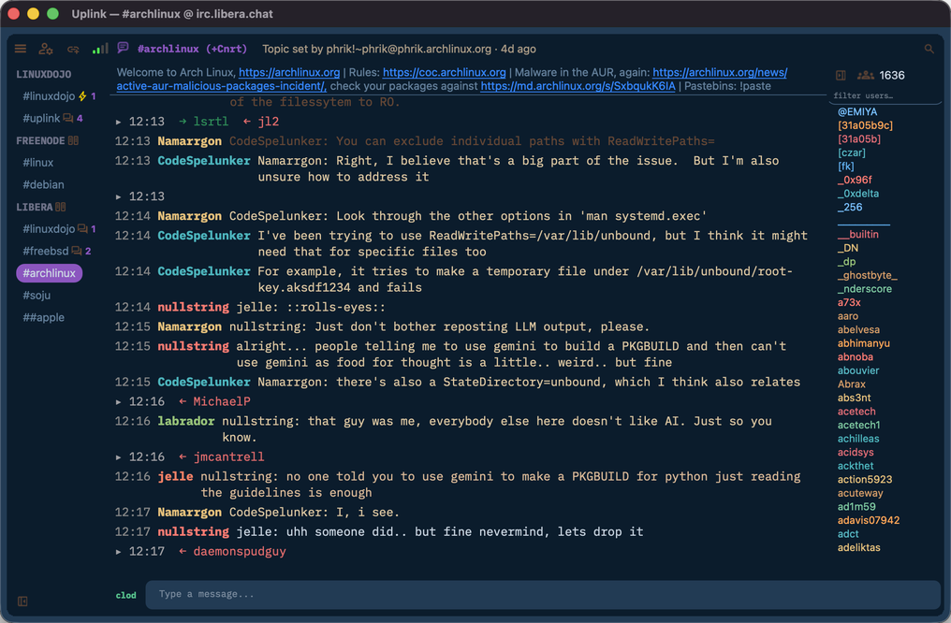Open the hamburger menu icon
The image size is (951, 623).
click(21, 49)
